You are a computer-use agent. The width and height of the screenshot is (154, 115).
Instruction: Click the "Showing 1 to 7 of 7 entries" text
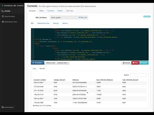point(42,105)
